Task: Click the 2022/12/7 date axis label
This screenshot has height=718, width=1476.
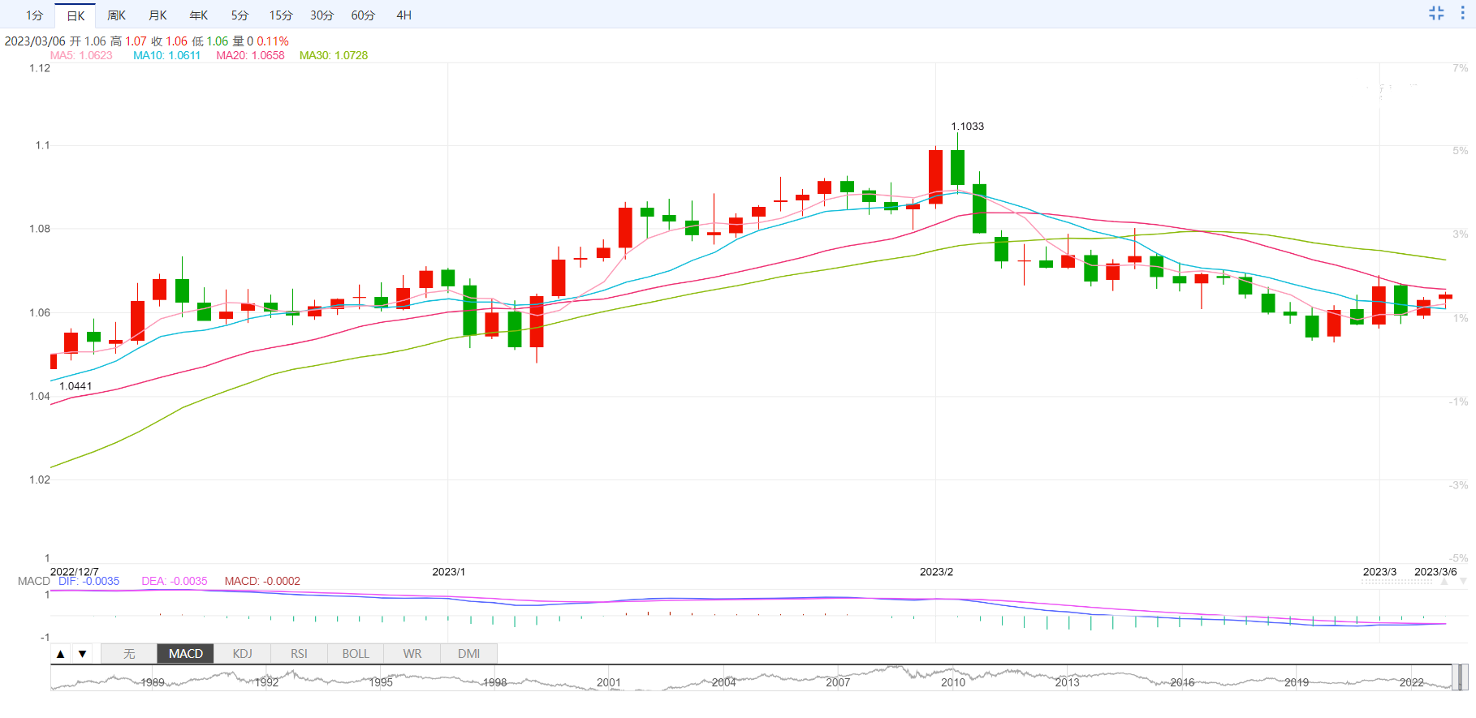Action: tap(74, 572)
